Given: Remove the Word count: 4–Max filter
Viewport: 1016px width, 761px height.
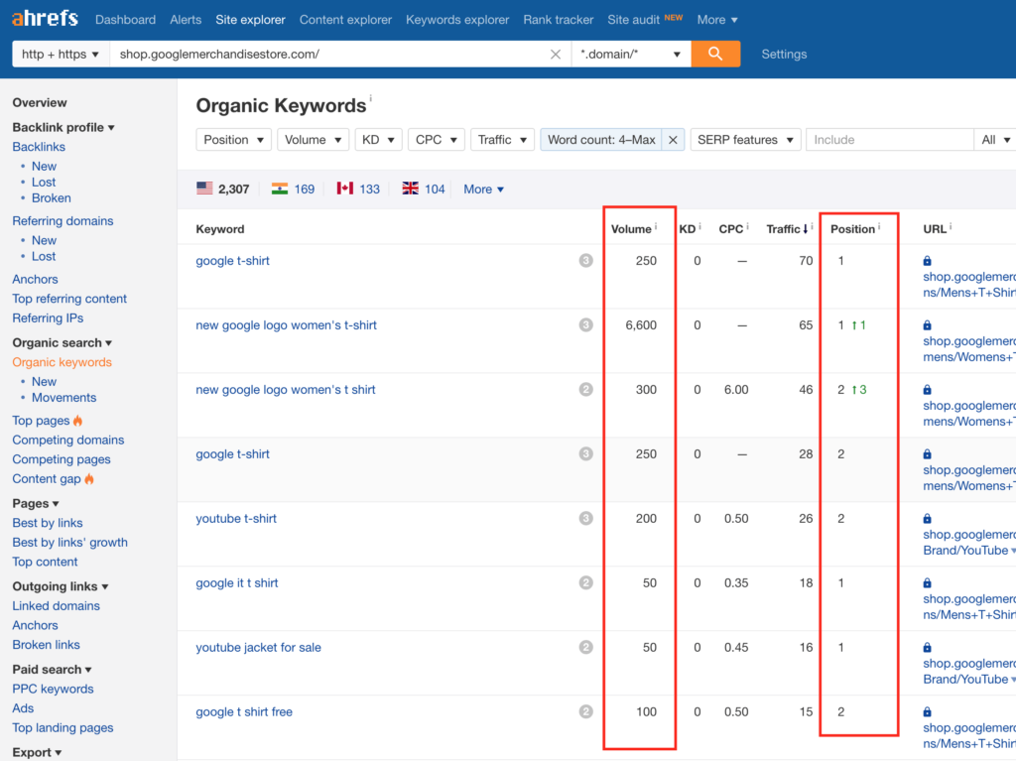Looking at the screenshot, I should 673,140.
